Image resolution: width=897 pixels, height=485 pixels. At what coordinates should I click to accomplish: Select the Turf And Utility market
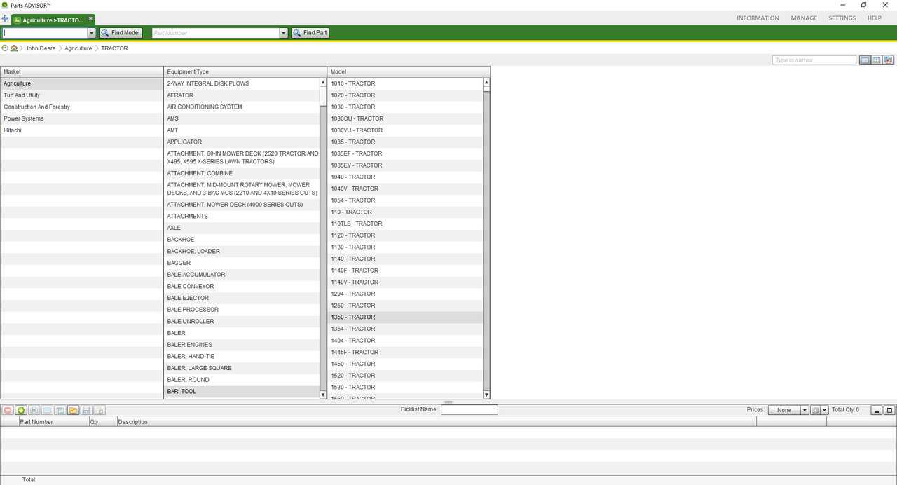click(x=81, y=95)
